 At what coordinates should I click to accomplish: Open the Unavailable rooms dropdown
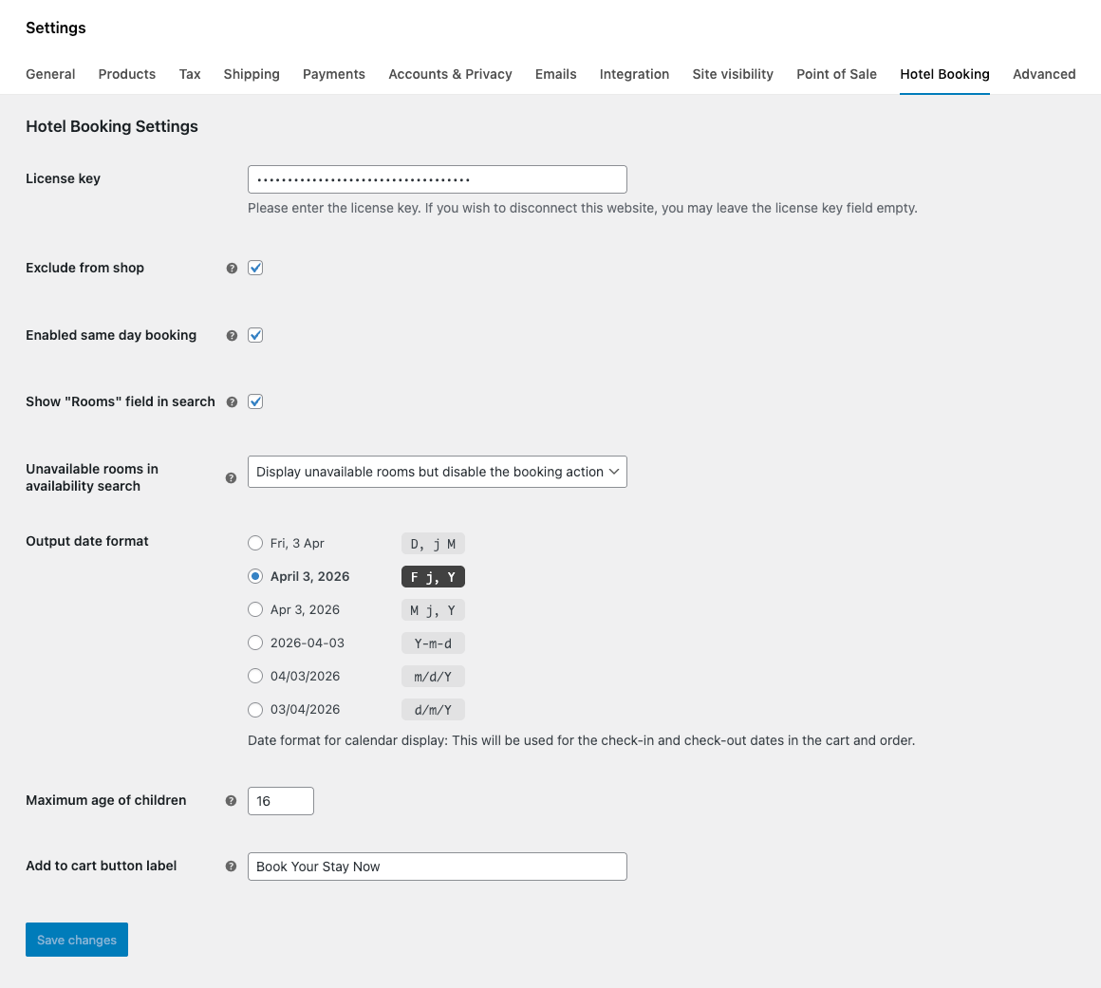(x=437, y=472)
